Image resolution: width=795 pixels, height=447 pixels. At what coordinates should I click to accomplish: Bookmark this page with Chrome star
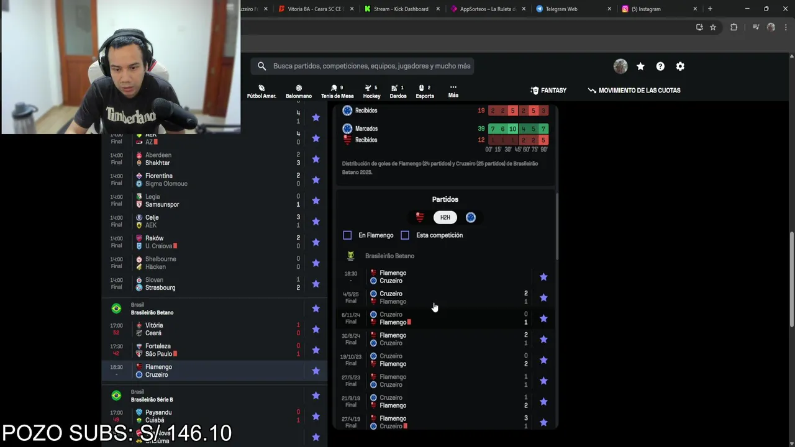(713, 27)
